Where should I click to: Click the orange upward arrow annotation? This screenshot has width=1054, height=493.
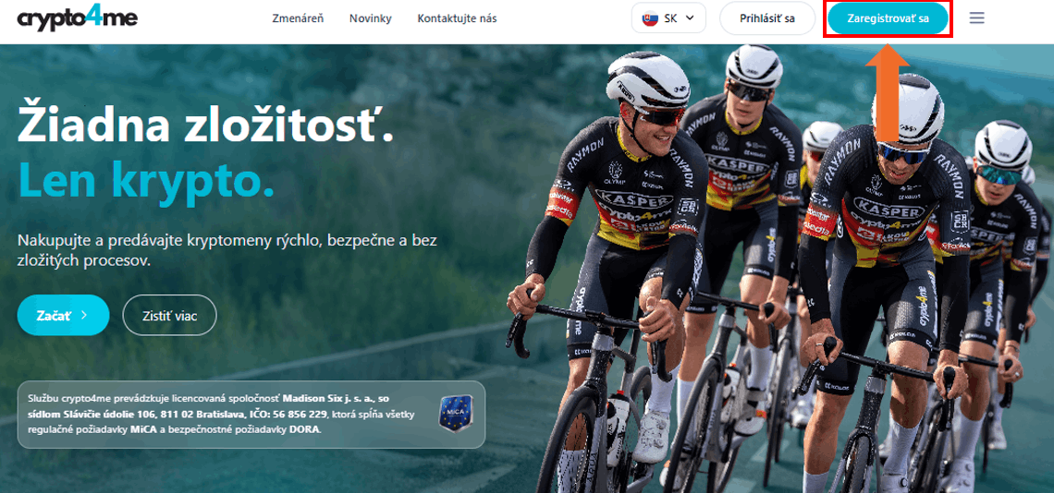click(x=888, y=93)
